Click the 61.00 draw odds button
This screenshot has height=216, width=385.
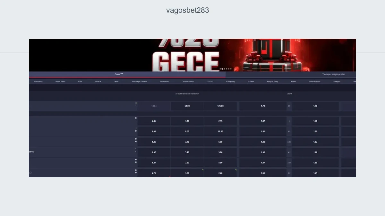[187, 106]
